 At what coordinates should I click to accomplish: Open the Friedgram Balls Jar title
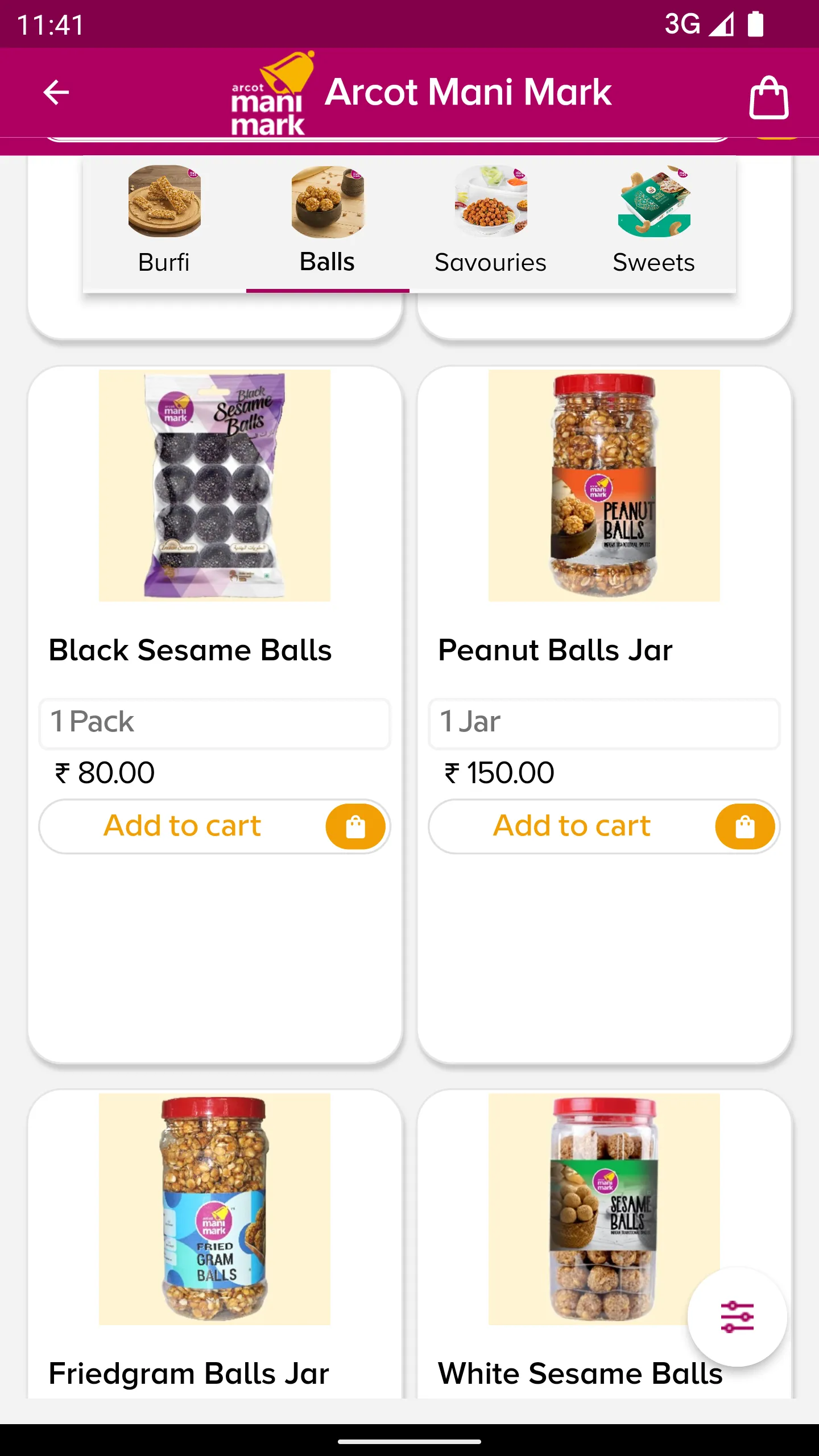pyautogui.click(x=189, y=1374)
